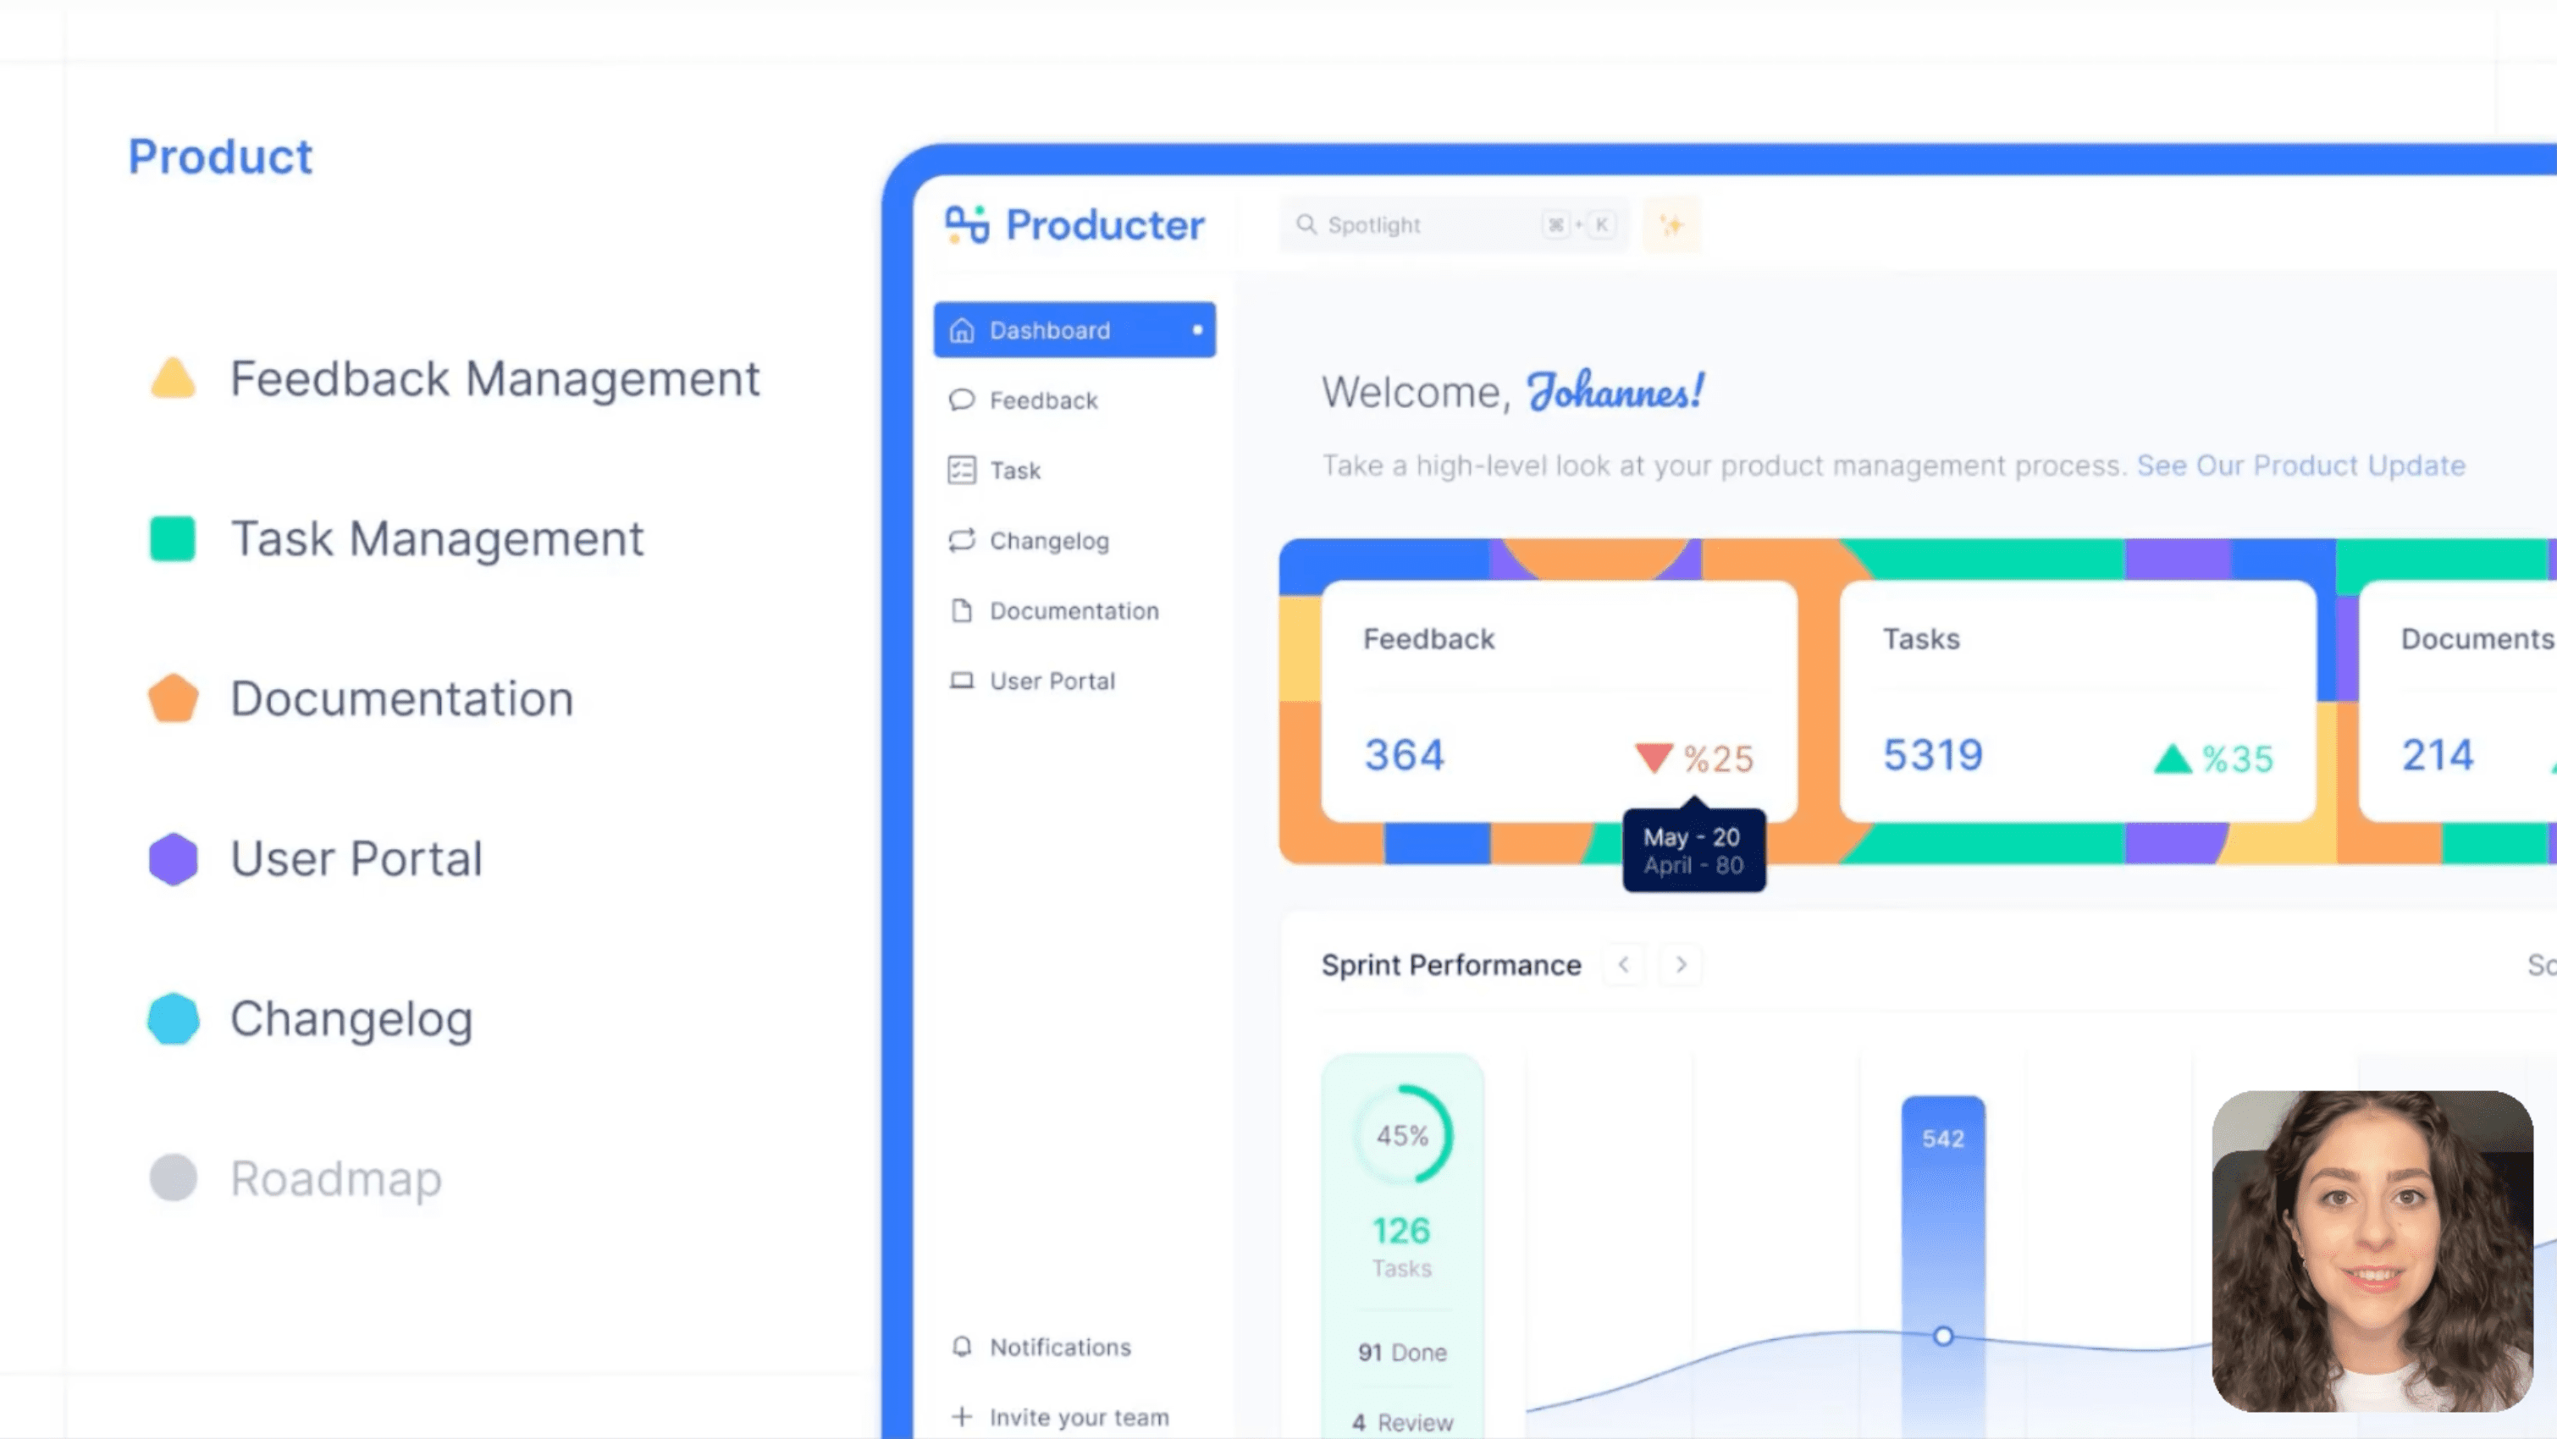The image size is (2557, 1439).
Task: Open the Dashboard menu item
Action: (x=1074, y=330)
